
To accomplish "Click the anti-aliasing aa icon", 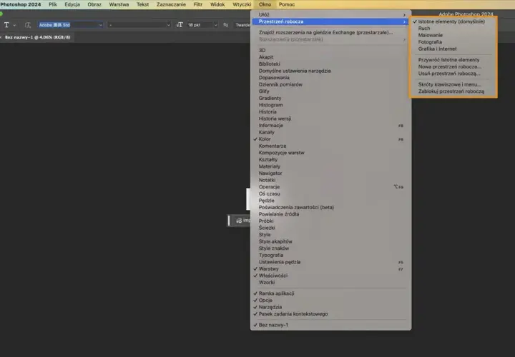I will tap(225, 25).
